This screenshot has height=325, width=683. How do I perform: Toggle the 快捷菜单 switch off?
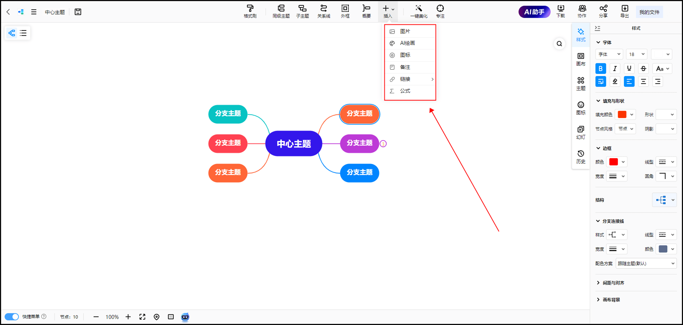(12, 317)
